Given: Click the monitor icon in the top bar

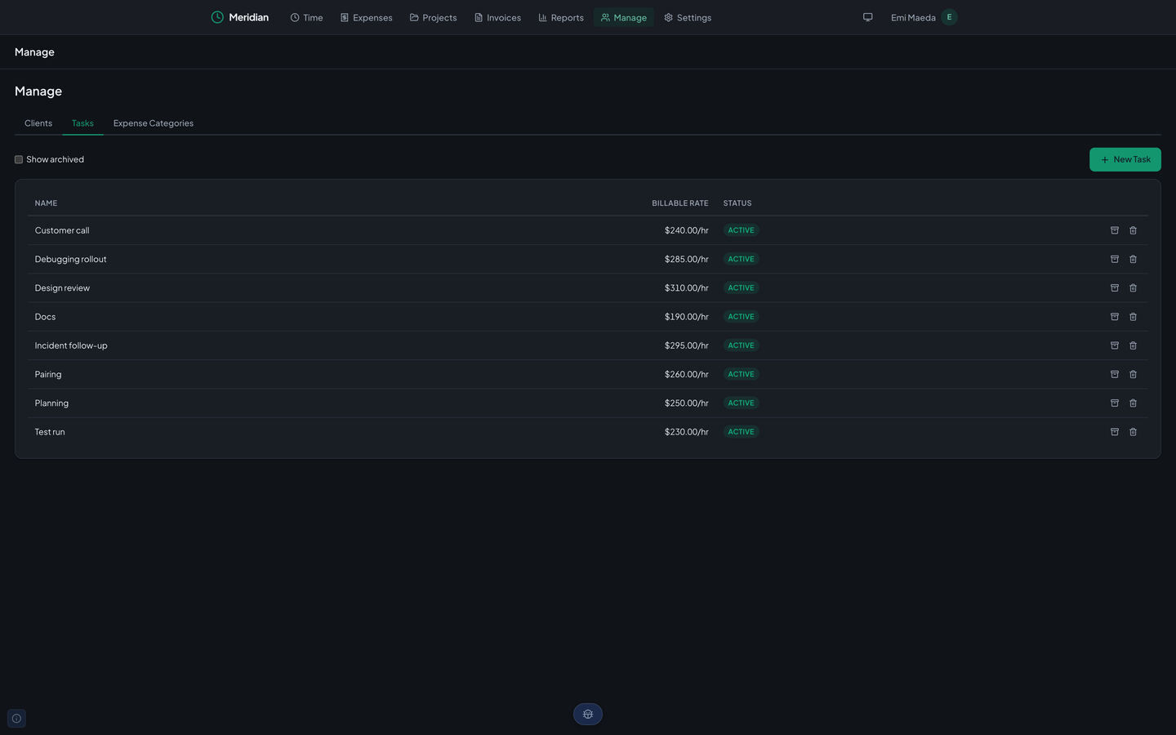Looking at the screenshot, I should coord(868,17).
